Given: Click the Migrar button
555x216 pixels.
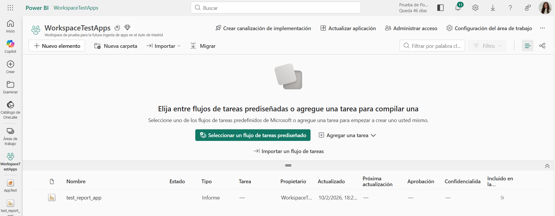Looking at the screenshot, I should (203, 46).
